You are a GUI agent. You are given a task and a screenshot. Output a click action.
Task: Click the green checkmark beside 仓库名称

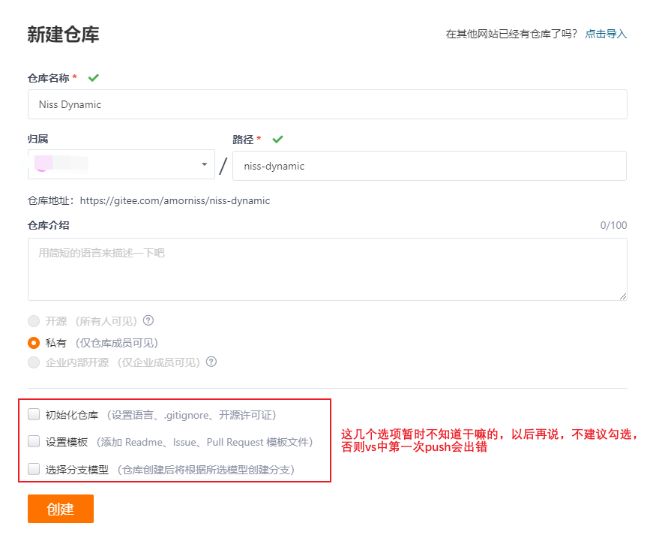[93, 77]
